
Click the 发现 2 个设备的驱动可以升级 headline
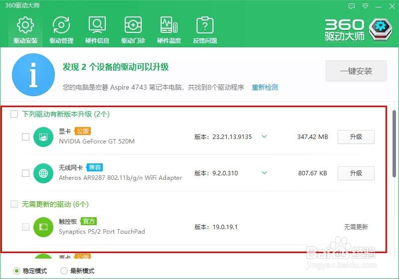116,67
